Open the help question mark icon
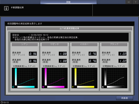Viewport: 139px width, 104px height. tap(136, 2)
